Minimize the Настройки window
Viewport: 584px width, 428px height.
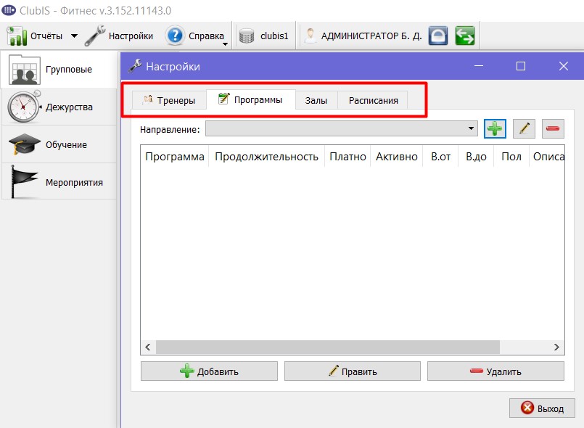(x=479, y=66)
